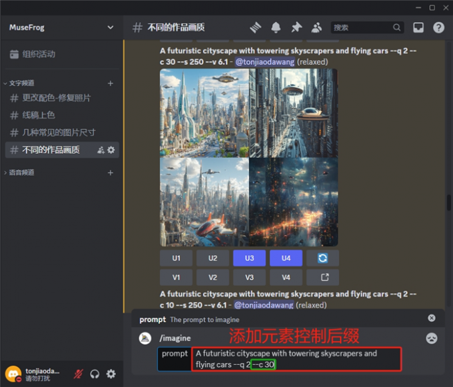Viewport: 453px width, 387px height.
Task: Add a channel to 语音频道
Action: pos(111,173)
